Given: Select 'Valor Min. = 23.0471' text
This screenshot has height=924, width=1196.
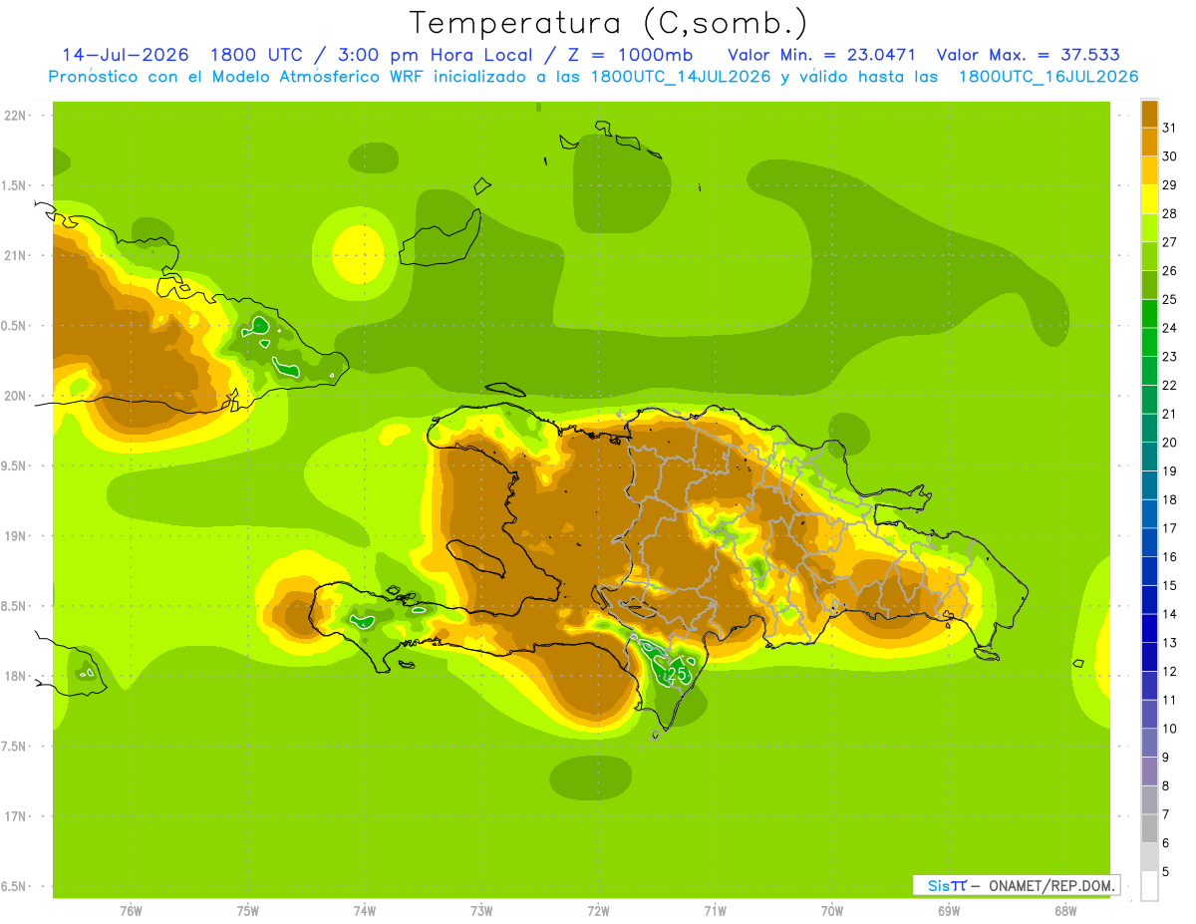Looking at the screenshot, I should click(821, 55).
